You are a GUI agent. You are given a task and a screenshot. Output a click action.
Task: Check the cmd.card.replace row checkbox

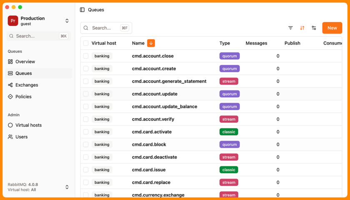86,182
